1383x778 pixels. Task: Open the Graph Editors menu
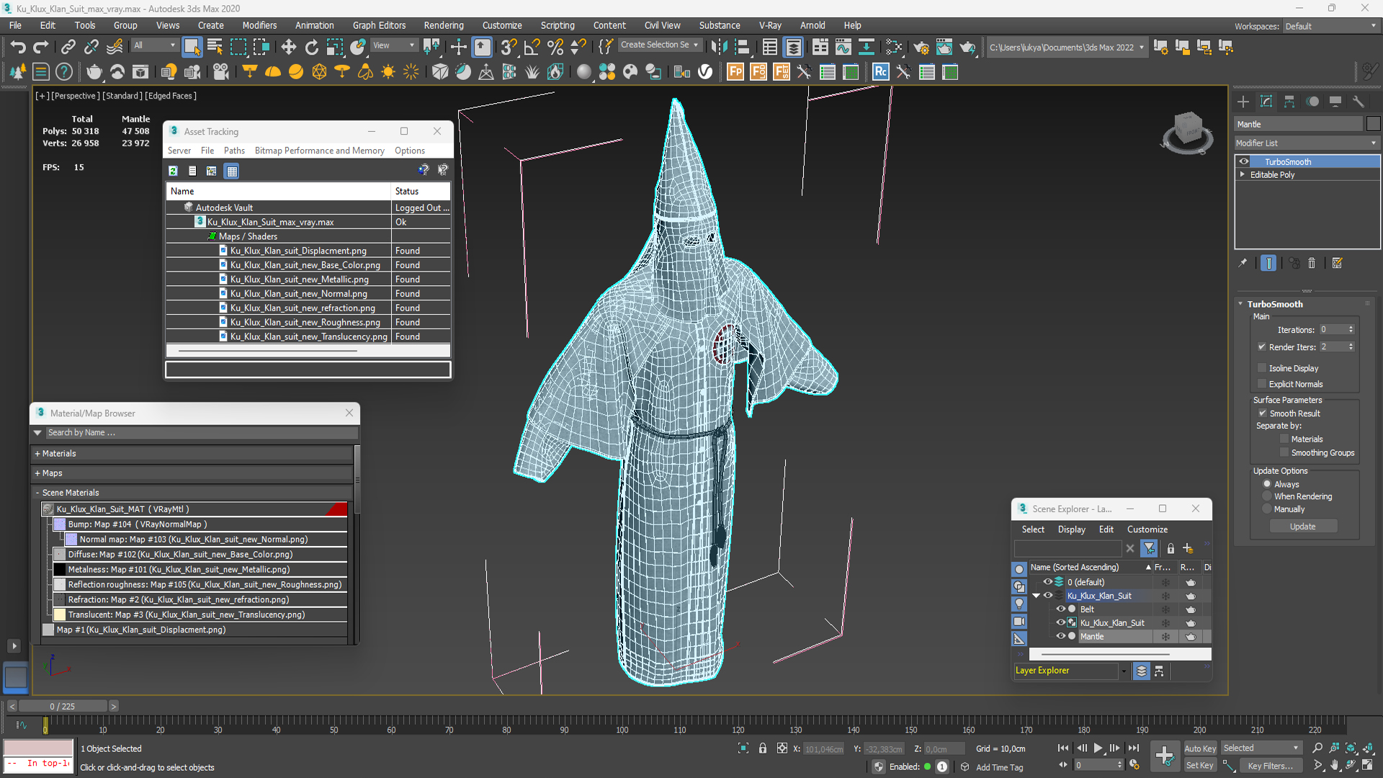379,25
